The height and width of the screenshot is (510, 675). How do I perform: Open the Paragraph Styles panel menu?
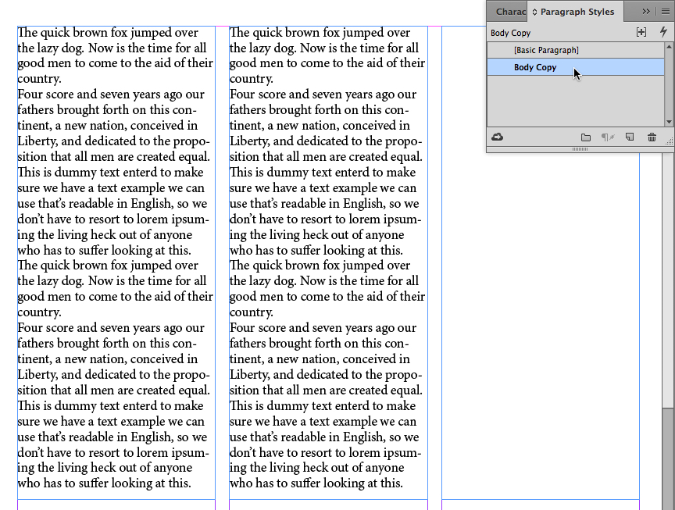tap(666, 12)
